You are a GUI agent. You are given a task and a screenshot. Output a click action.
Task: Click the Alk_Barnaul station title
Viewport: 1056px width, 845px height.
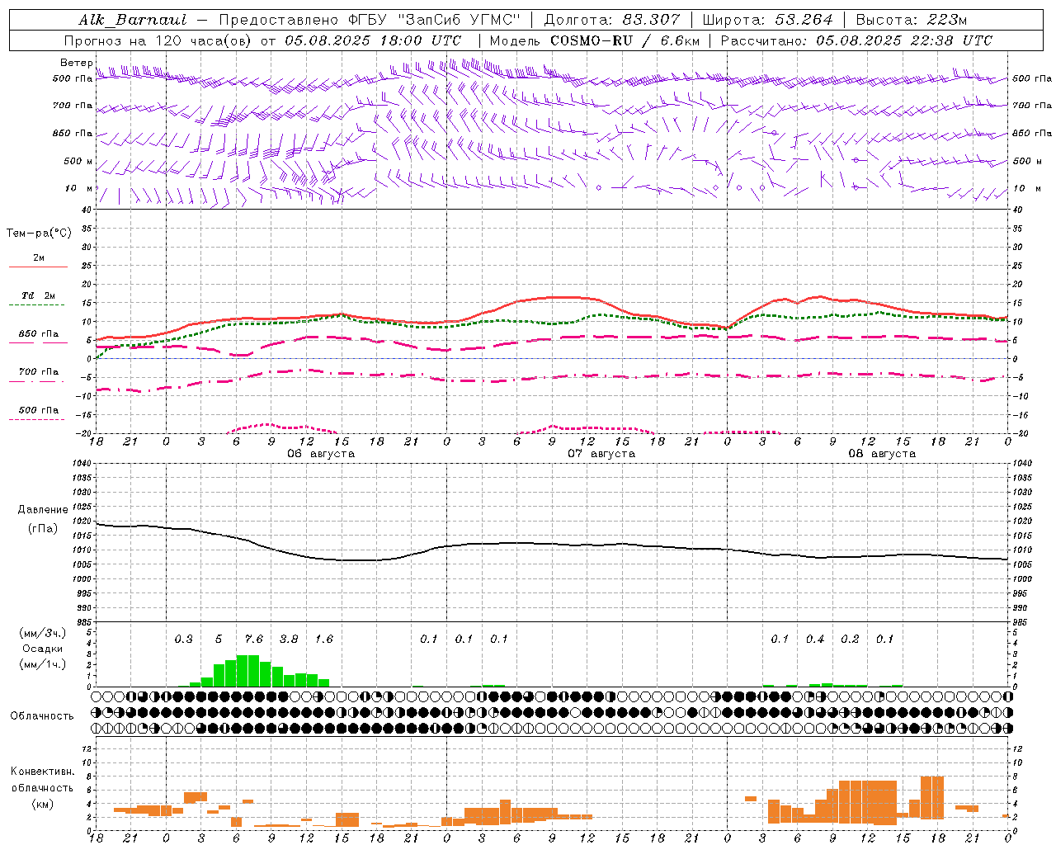tap(132, 20)
